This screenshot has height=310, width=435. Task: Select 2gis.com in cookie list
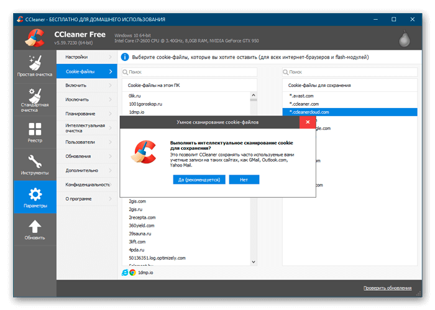[137, 201]
